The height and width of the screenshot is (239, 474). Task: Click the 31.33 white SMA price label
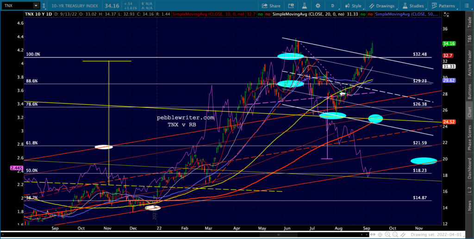click(x=449, y=66)
